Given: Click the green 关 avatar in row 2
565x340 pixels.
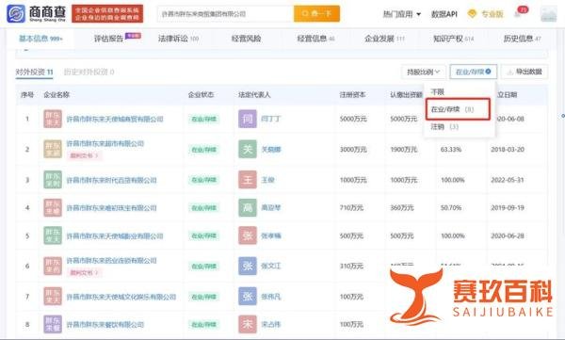Looking at the screenshot, I should pos(248,149).
